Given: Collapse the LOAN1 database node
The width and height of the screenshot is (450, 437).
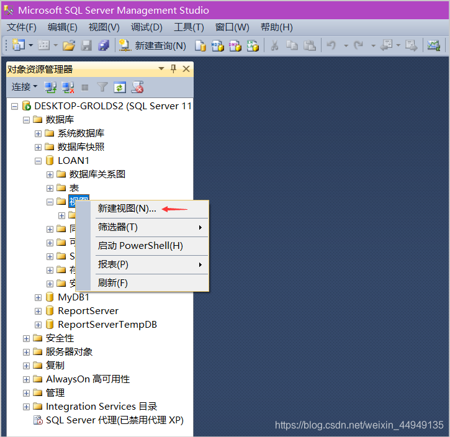Looking at the screenshot, I should pos(38,161).
